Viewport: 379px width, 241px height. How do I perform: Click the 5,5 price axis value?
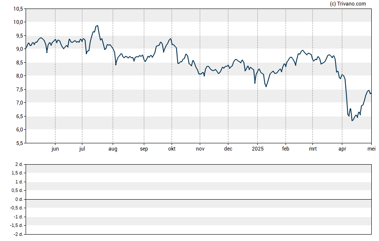19,143
